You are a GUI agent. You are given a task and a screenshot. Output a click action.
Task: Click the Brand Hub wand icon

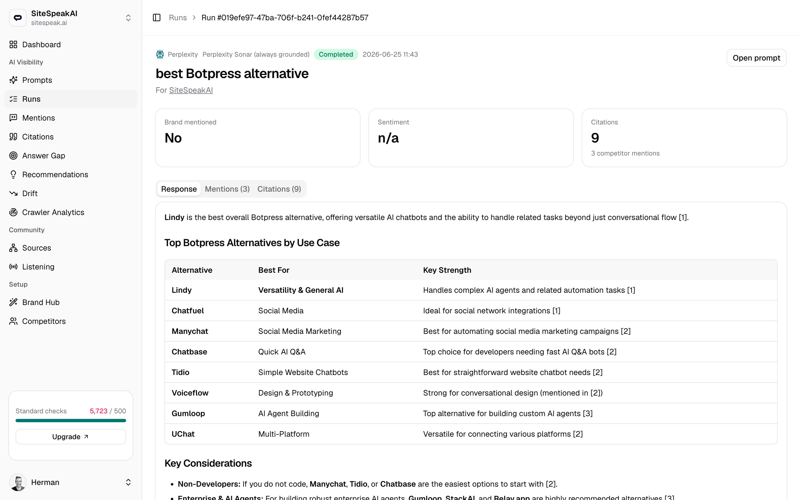(13, 302)
